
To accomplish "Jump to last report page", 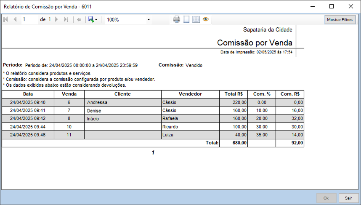I will (x=66, y=19).
